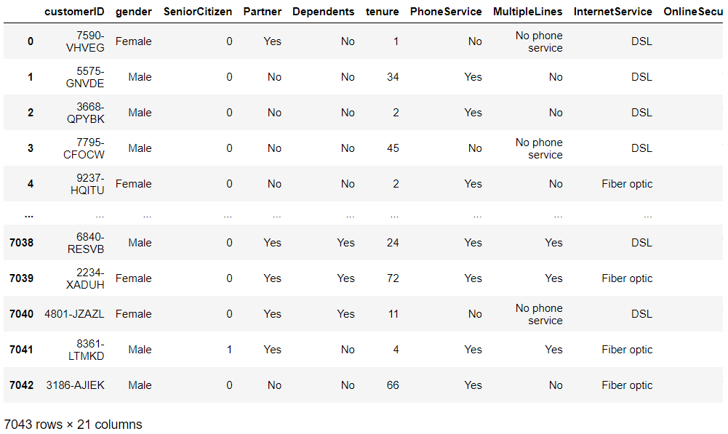Click the 3186-AJIEK customer ID cell
The width and height of the screenshot is (728, 434).
point(76,385)
